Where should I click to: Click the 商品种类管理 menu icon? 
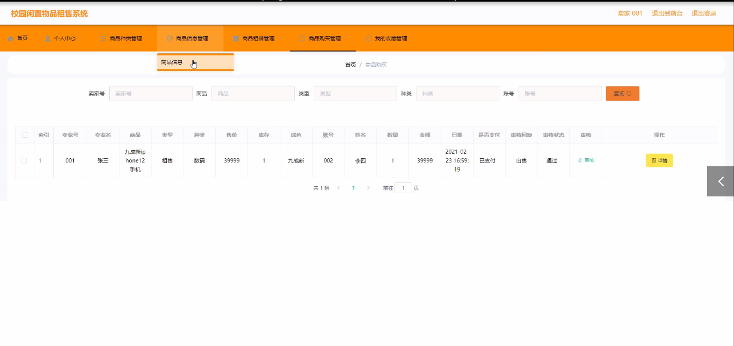pyautogui.click(x=103, y=39)
